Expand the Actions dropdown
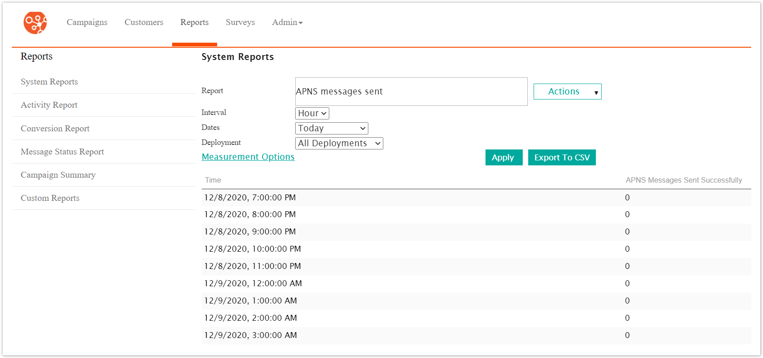The height and width of the screenshot is (358, 763). click(567, 91)
